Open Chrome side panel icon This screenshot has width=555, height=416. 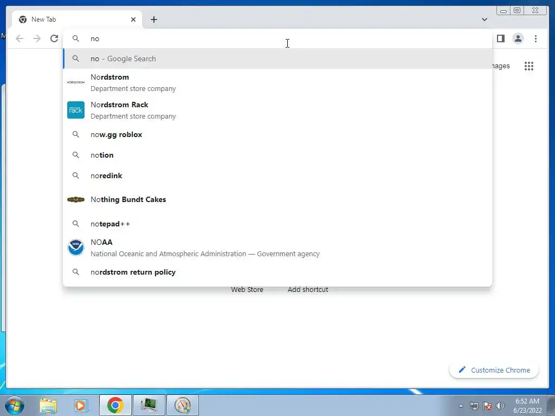[500, 38]
